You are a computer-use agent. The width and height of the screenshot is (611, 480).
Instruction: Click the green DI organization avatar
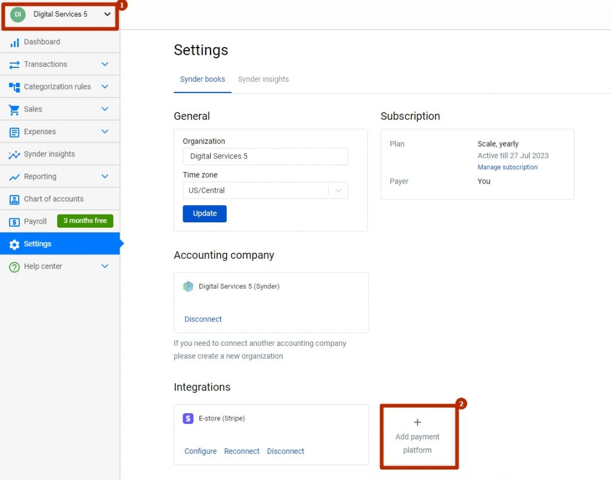pyautogui.click(x=18, y=14)
